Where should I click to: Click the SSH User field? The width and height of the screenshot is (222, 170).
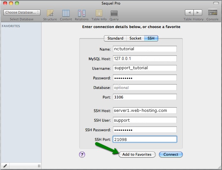click(x=145, y=120)
